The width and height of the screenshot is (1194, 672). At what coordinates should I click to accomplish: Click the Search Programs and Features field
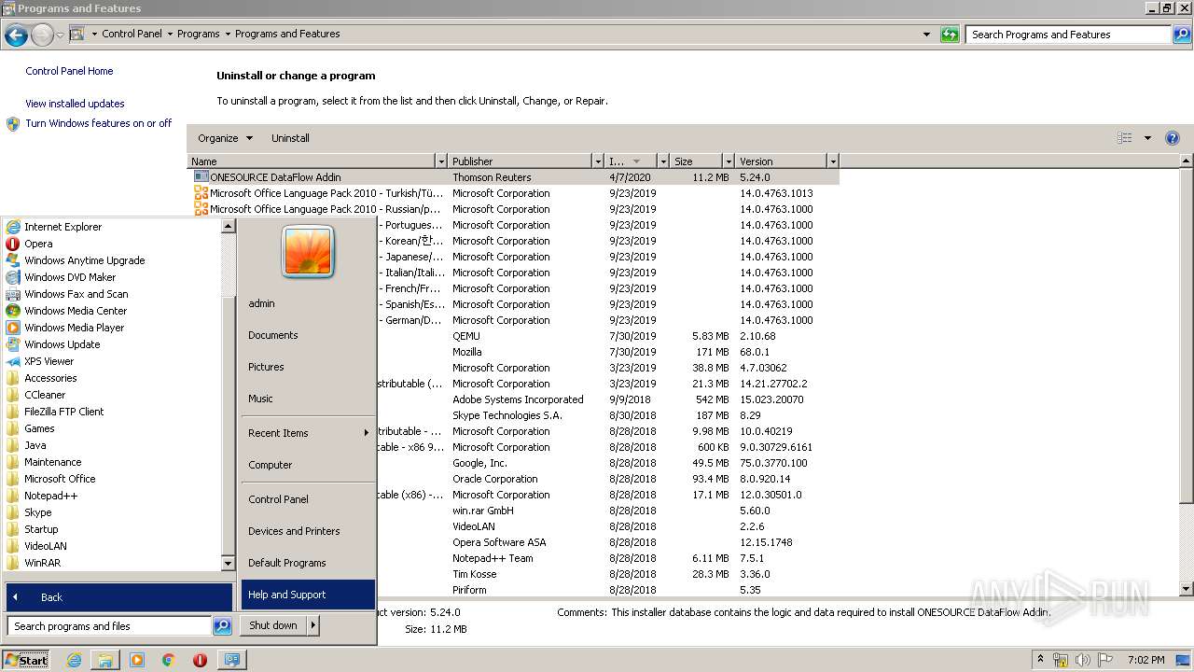point(1068,35)
